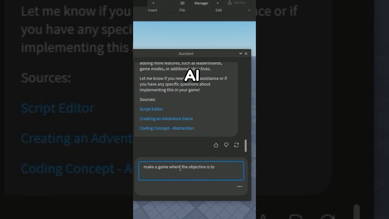Click the Anchor tool in the ribbon
Viewport: 389px width, 219px height.
click(x=236, y=3)
